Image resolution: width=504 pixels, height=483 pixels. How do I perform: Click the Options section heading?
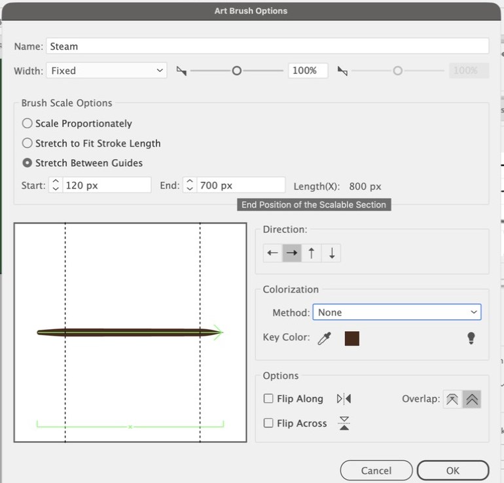tap(281, 376)
